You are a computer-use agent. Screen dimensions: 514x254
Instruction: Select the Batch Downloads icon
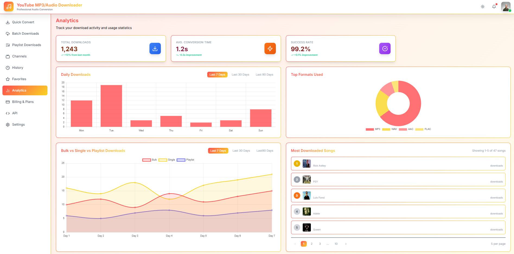[8, 33]
